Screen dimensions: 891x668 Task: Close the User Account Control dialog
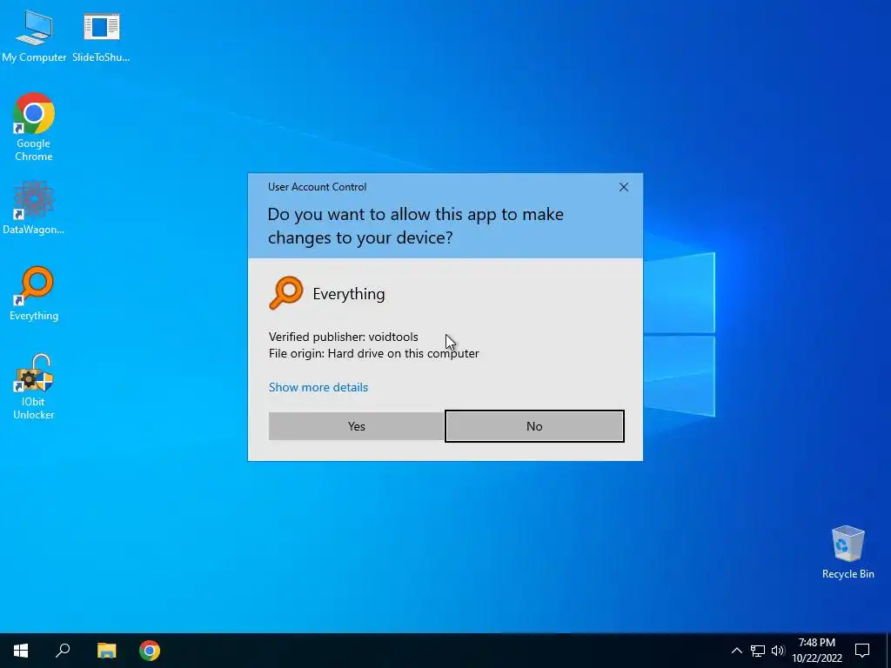click(x=623, y=187)
